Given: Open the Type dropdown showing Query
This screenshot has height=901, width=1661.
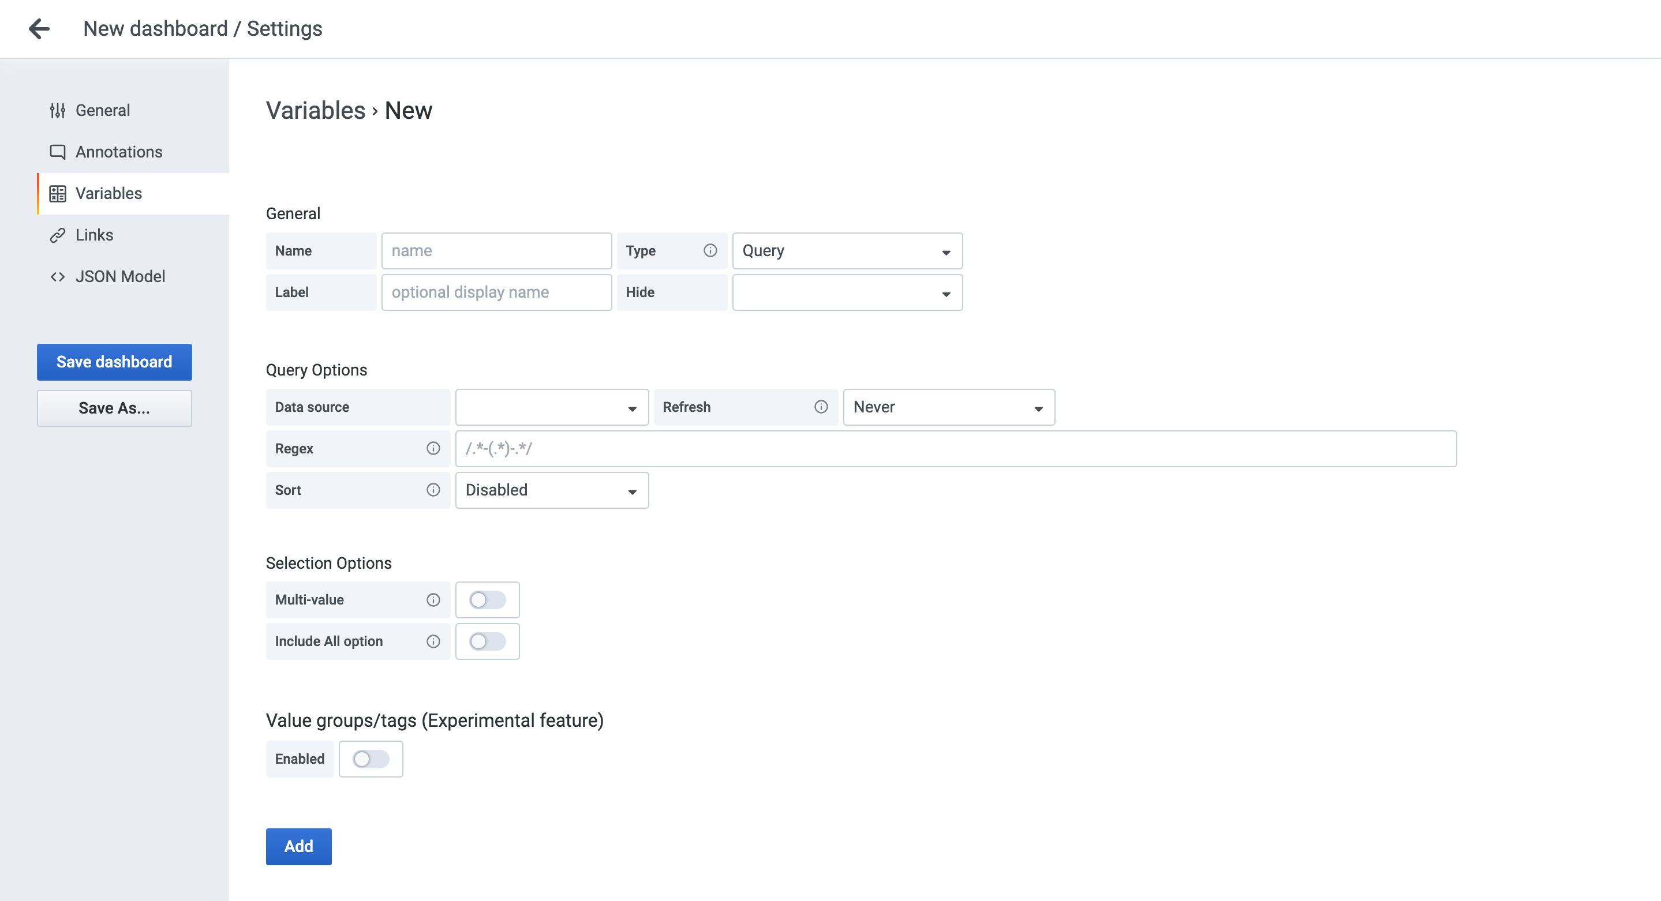Looking at the screenshot, I should 847,251.
